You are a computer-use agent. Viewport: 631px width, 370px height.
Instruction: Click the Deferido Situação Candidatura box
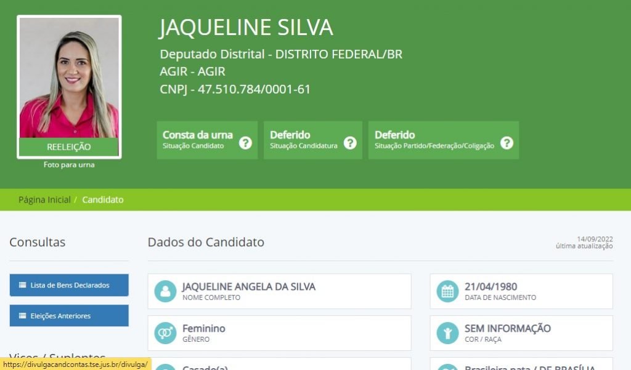pyautogui.click(x=313, y=140)
